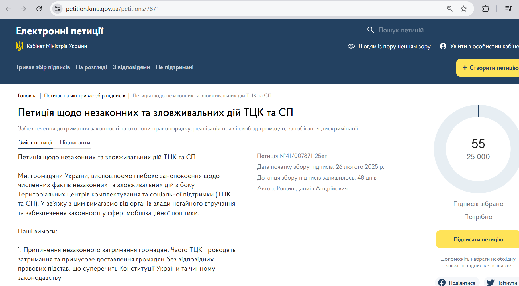
Task: Click the Підписати петицію button
Action: click(478, 239)
